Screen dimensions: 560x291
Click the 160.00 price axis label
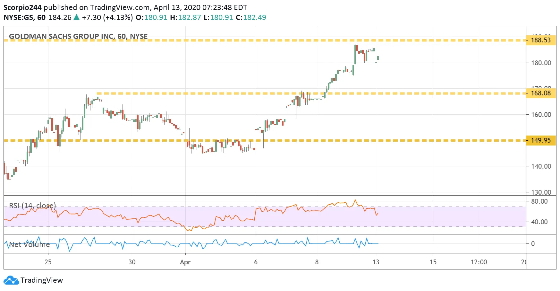541,115
